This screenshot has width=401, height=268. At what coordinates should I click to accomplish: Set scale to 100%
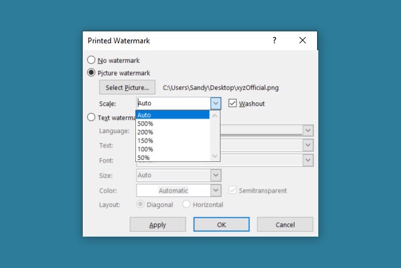click(x=172, y=149)
